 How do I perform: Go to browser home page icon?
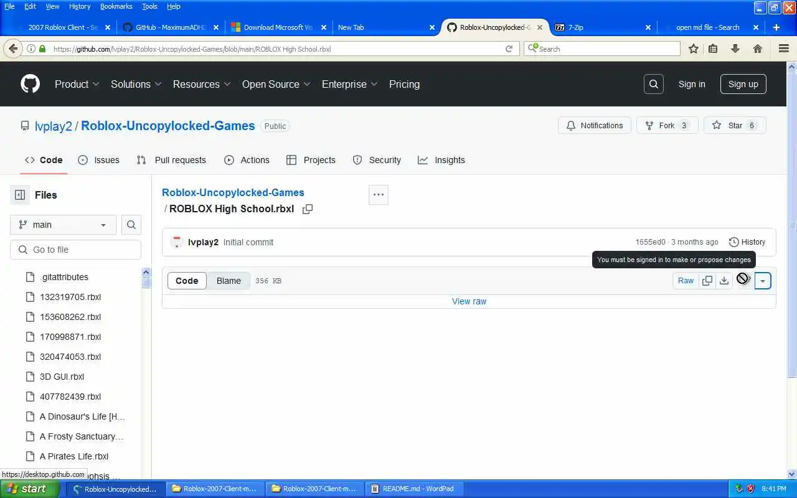pos(758,49)
